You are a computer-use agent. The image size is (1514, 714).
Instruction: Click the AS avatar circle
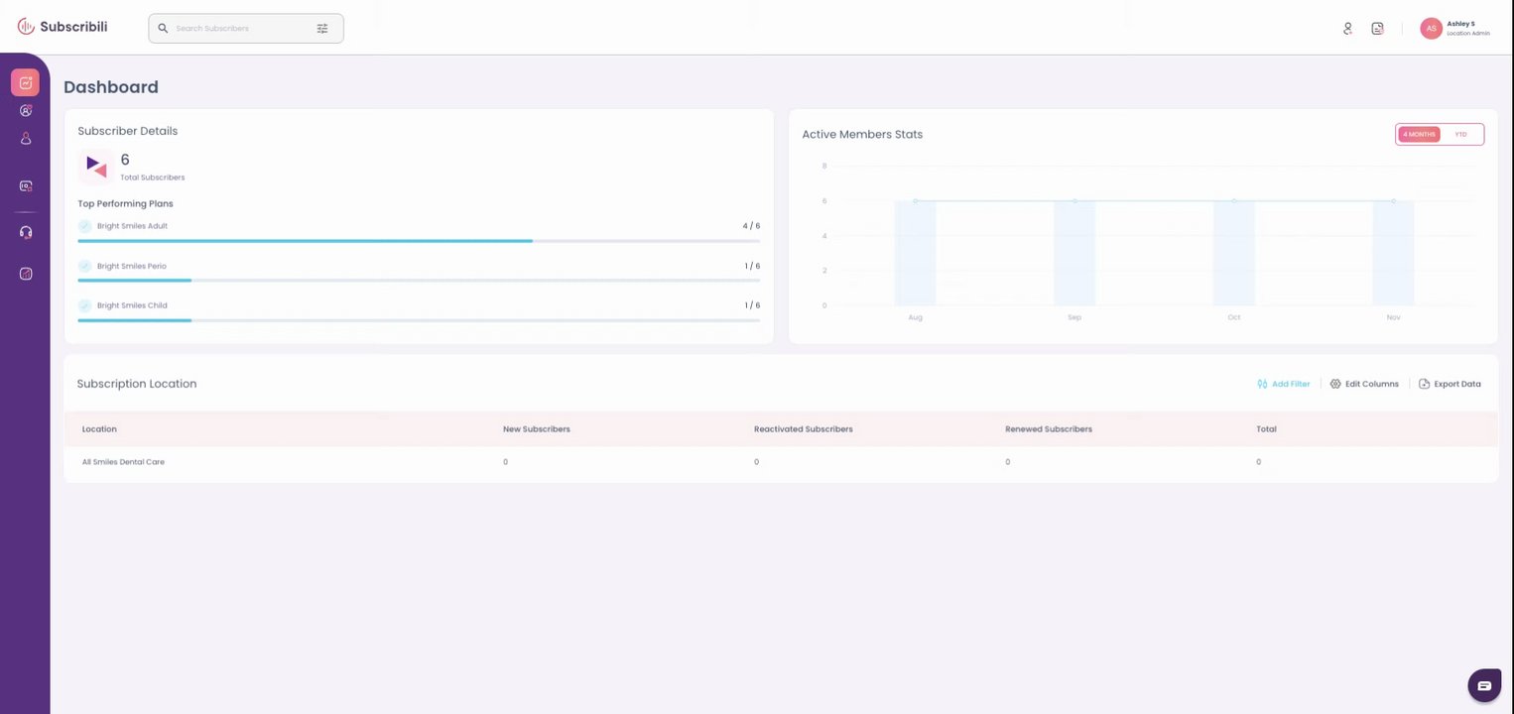(1431, 29)
